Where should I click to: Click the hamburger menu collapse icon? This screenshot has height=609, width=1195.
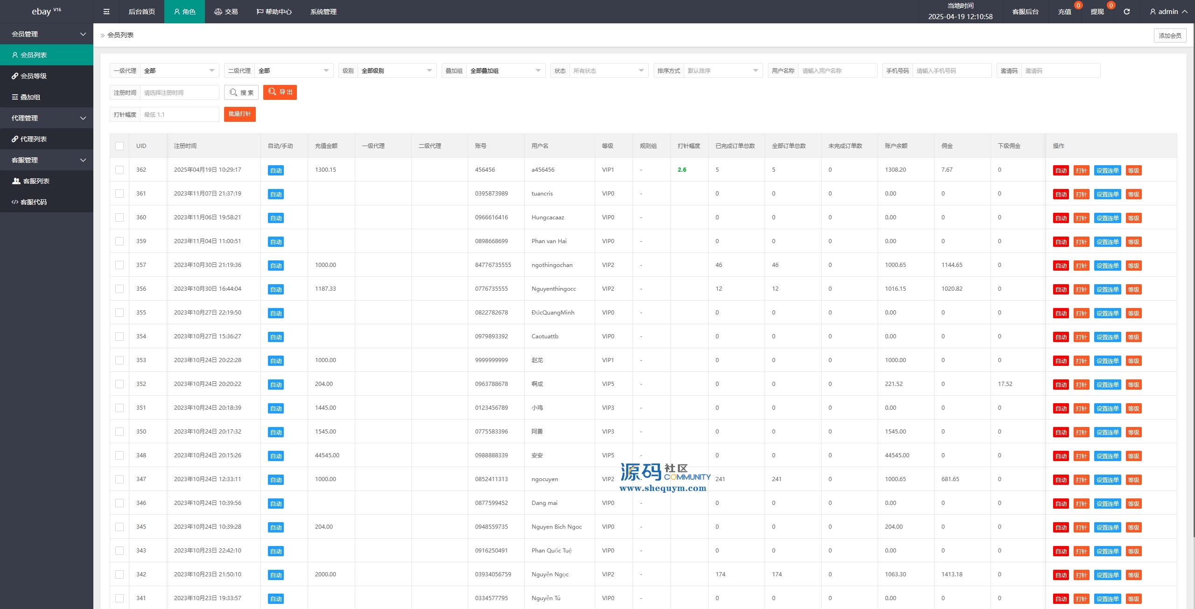tap(106, 12)
